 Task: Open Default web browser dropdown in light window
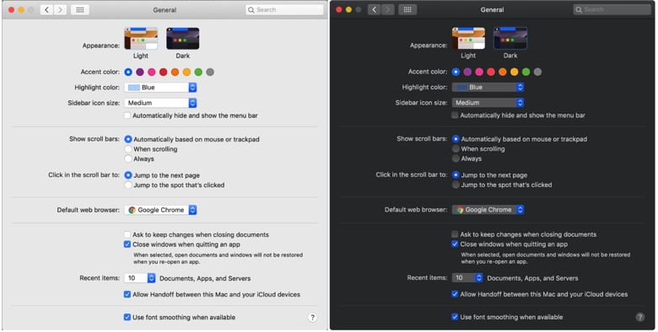click(x=160, y=210)
